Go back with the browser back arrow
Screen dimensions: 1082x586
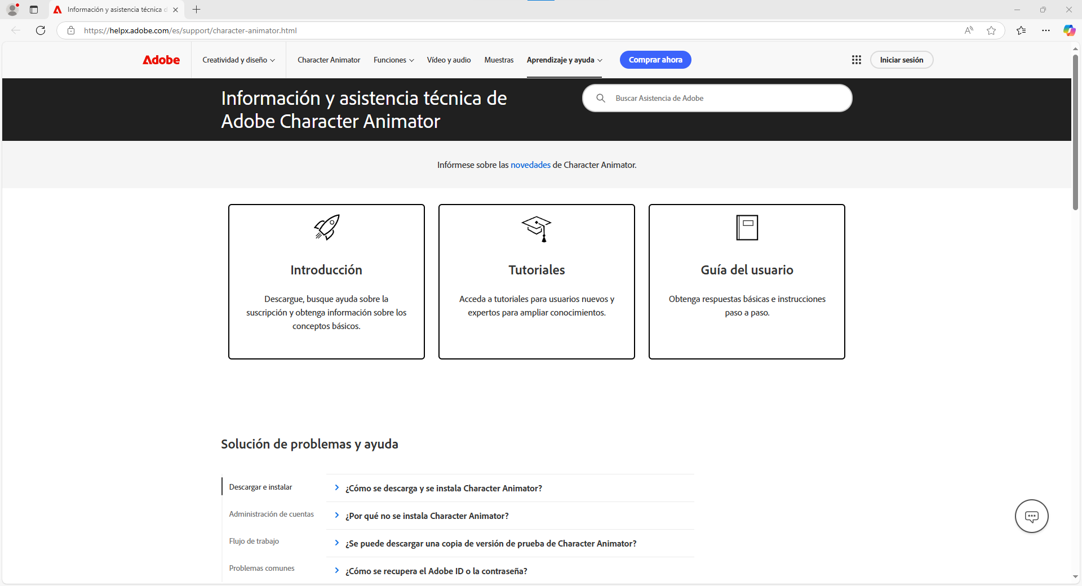coord(16,30)
